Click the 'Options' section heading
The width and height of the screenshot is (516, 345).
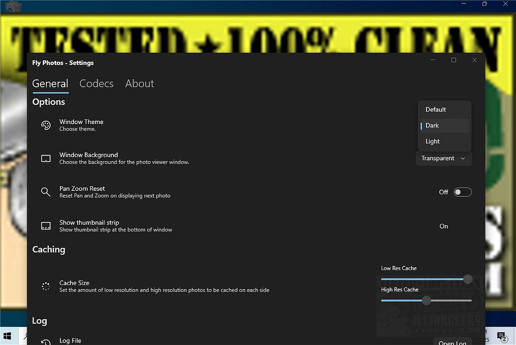tap(49, 102)
